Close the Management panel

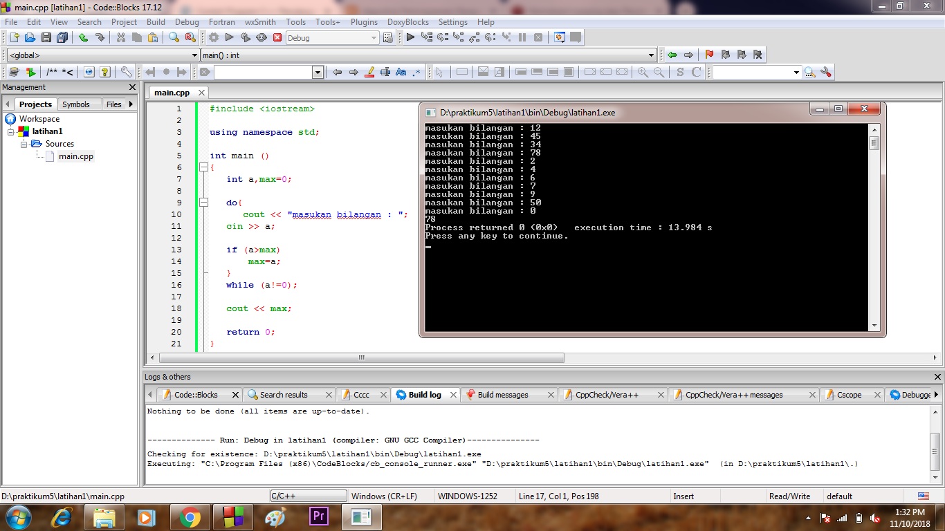133,87
